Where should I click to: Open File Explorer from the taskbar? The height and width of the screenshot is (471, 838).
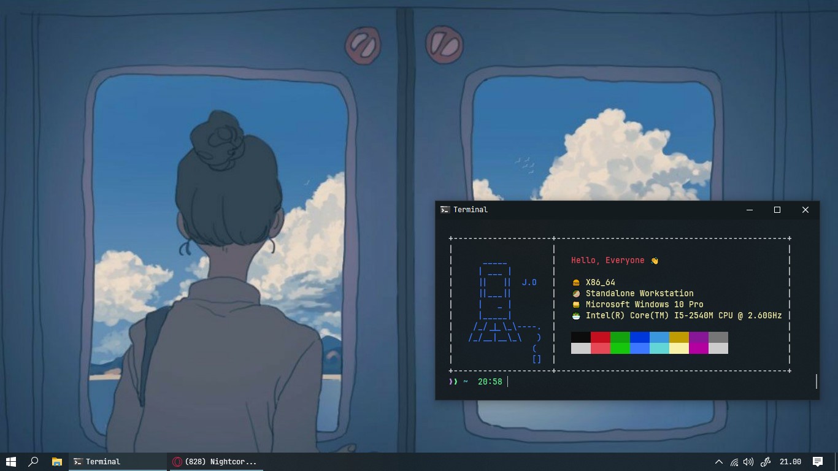coord(56,462)
